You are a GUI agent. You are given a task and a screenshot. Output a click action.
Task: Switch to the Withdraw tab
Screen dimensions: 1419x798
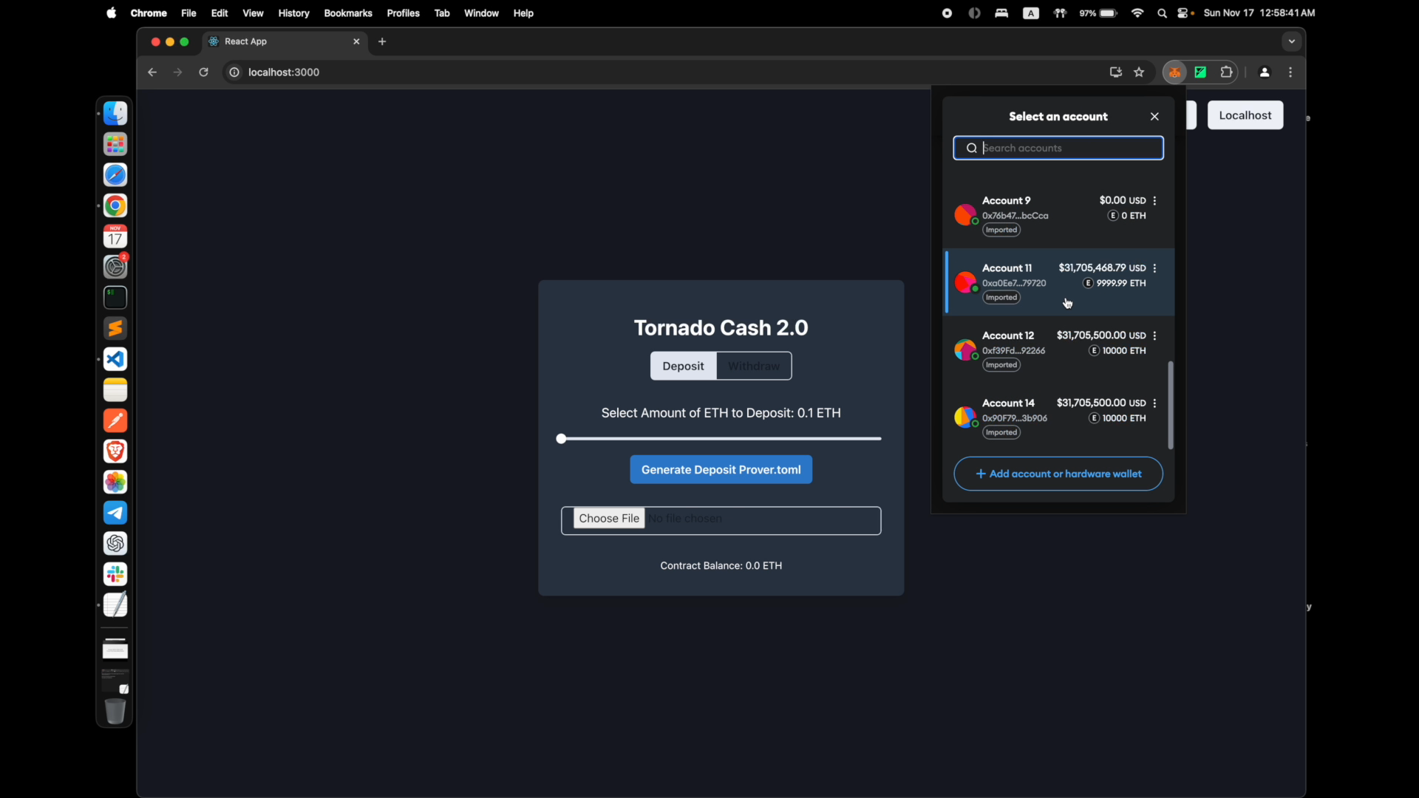point(754,366)
